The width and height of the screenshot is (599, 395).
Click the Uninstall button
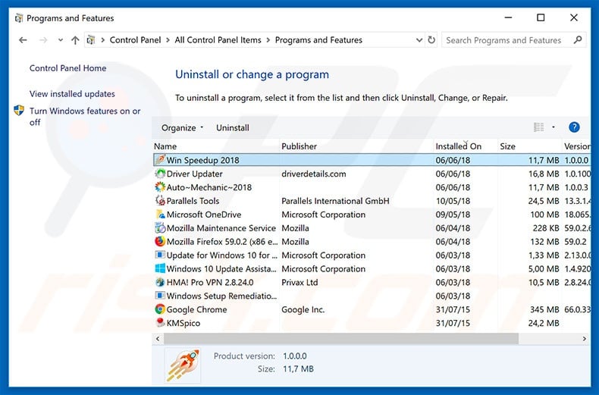click(x=232, y=127)
